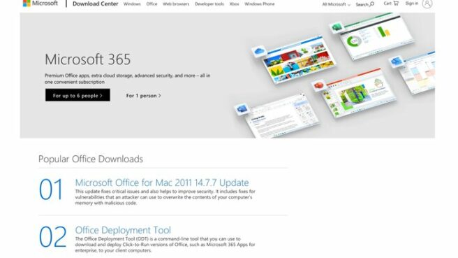
Task: Click the 'The Office Deployment Tool (ODT)' description
Action: 165,245
